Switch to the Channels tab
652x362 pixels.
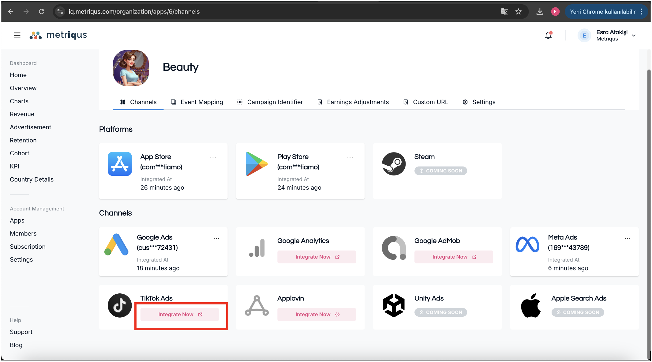[x=138, y=102]
